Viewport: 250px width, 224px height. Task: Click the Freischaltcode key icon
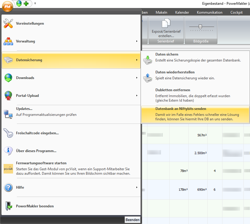coord(8,133)
